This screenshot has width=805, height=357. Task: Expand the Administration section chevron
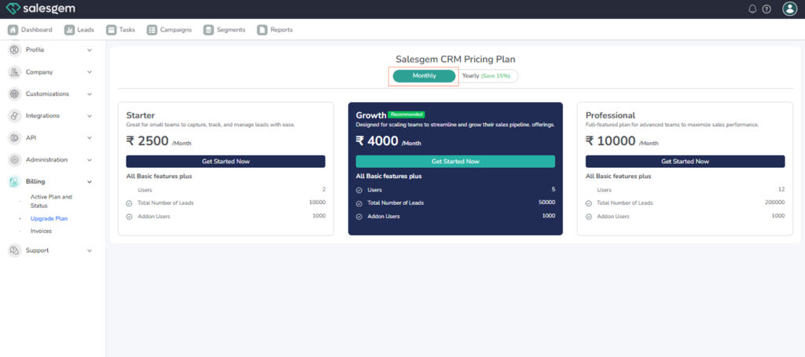[x=90, y=160]
